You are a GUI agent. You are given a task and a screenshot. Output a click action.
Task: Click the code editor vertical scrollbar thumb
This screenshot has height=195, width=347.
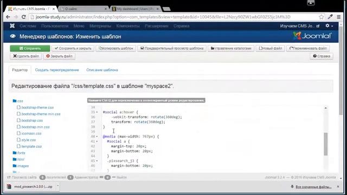coord(325,144)
